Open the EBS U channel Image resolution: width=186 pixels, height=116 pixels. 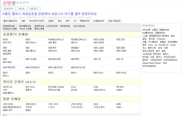pos(74,73)
